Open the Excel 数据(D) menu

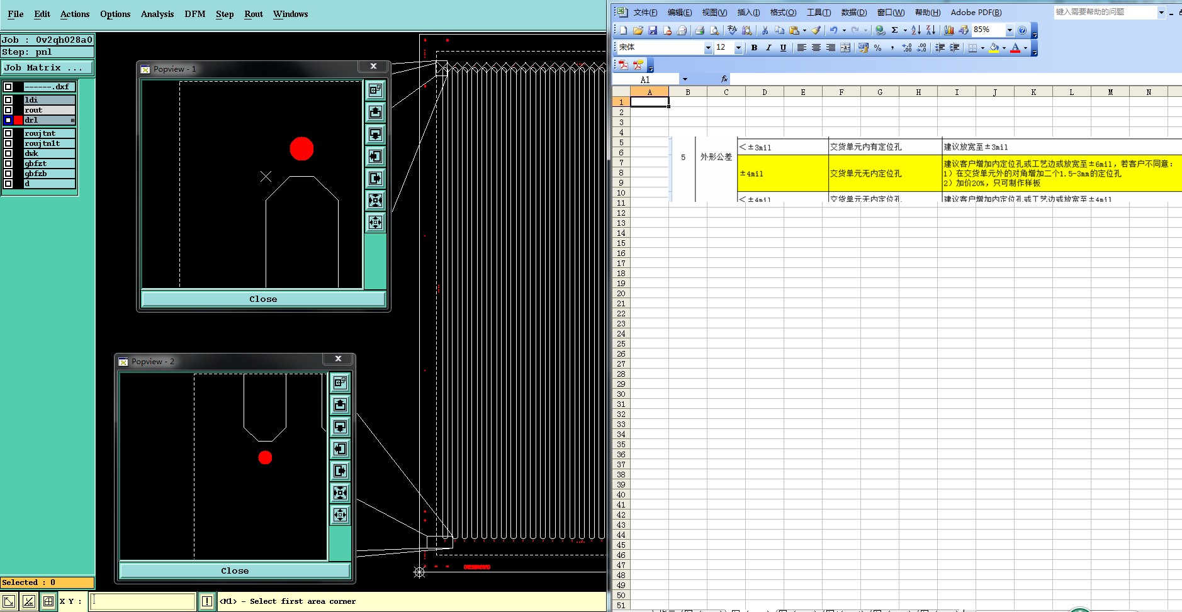[854, 13]
